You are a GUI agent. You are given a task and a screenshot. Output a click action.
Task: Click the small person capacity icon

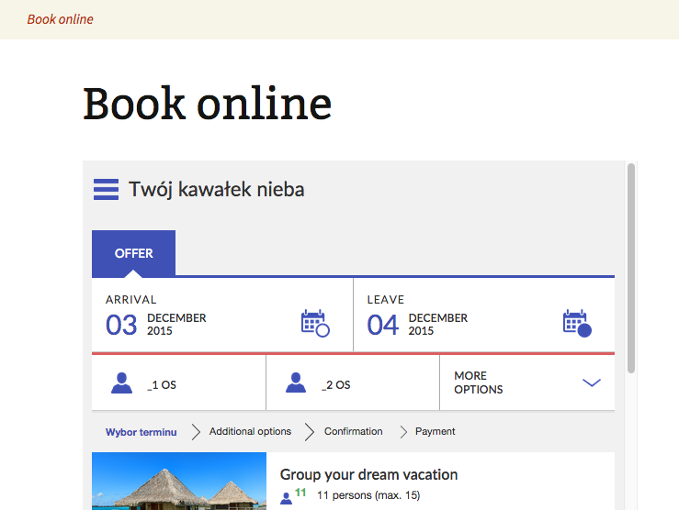pos(286,498)
